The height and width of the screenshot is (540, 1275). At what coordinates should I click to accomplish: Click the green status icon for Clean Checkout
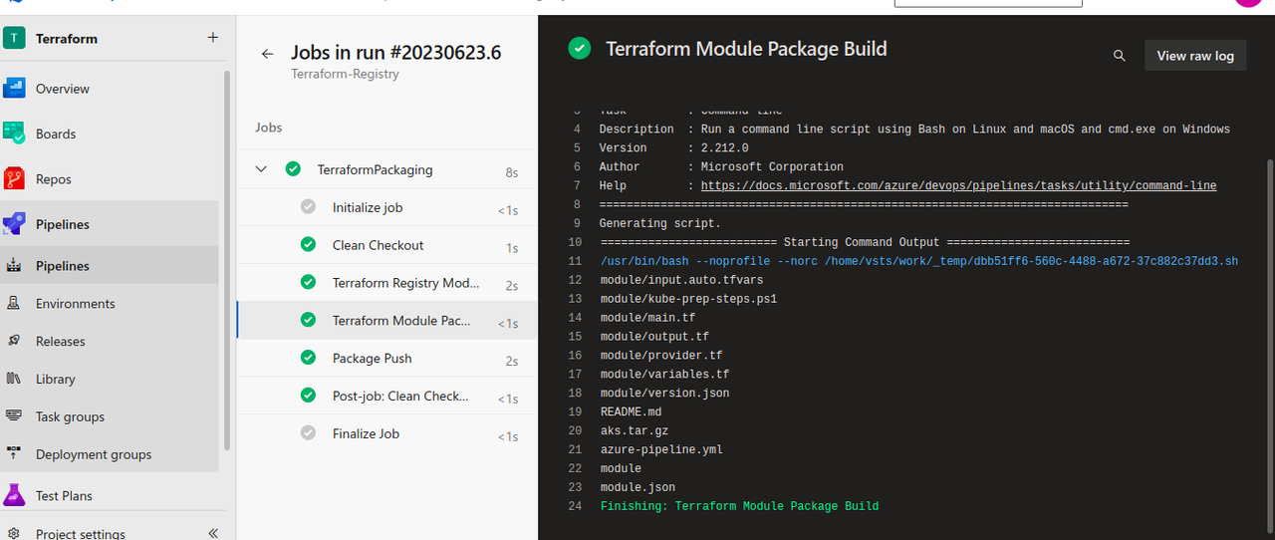[308, 244]
